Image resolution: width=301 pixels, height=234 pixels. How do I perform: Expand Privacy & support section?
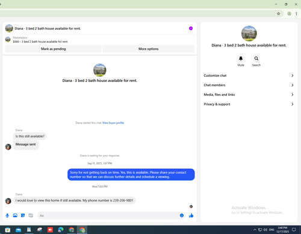click(249, 104)
